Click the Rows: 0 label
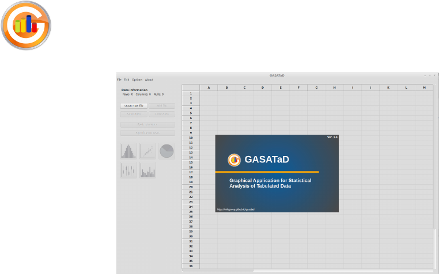 (x=128, y=94)
